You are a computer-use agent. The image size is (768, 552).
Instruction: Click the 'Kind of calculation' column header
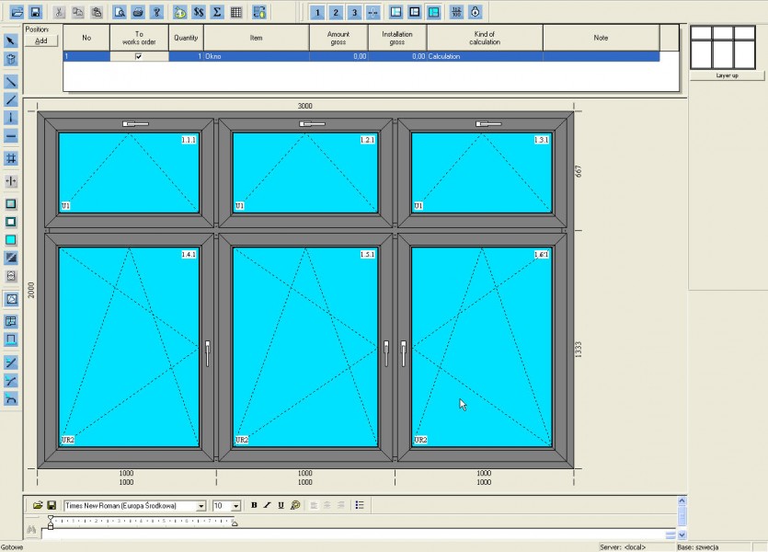(x=485, y=38)
